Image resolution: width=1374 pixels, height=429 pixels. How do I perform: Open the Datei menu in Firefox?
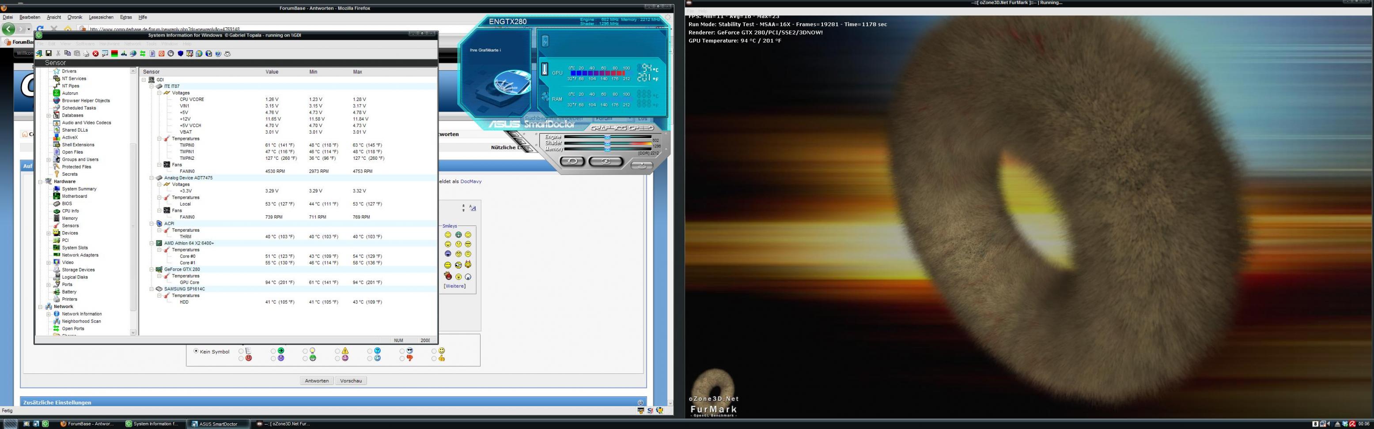(x=8, y=17)
